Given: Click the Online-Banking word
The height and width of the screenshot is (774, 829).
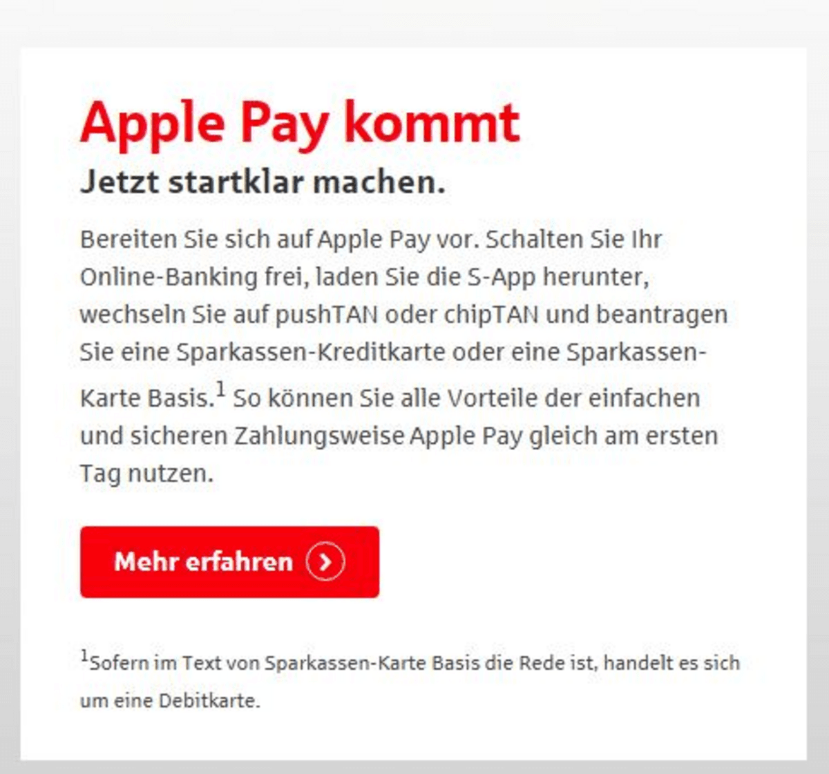Looking at the screenshot, I should click(169, 277).
